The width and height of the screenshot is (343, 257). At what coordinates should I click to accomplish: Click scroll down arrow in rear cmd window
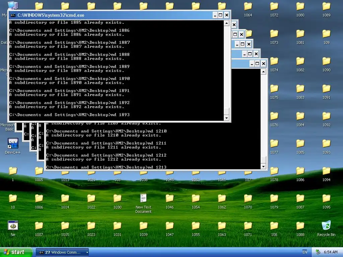[263, 167]
